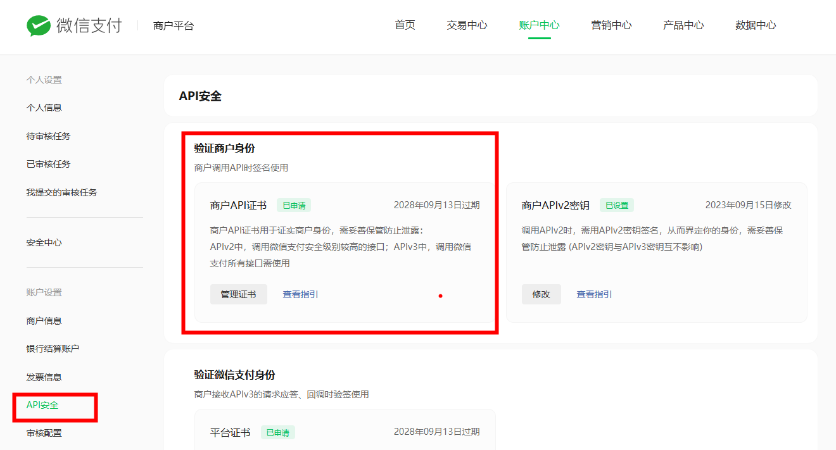Screen dimensions: 836x450
Task: Select 待审核任务 sidebar item
Action: tap(48, 136)
